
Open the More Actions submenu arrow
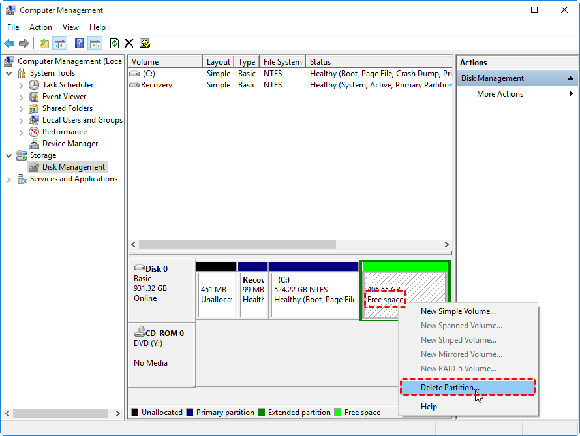coord(571,93)
